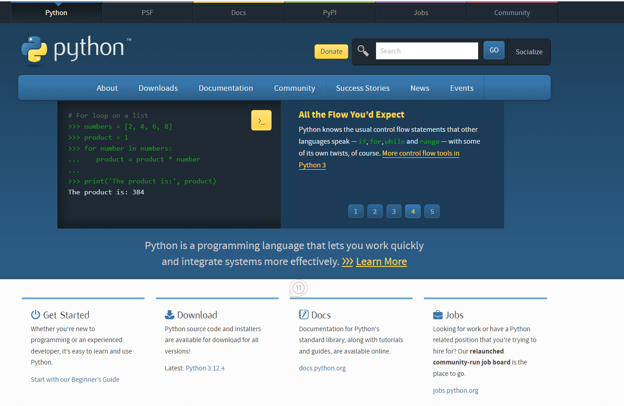Screen dimensions: 624x406
Task: Click the while keyword in description
Action: [x=395, y=141]
